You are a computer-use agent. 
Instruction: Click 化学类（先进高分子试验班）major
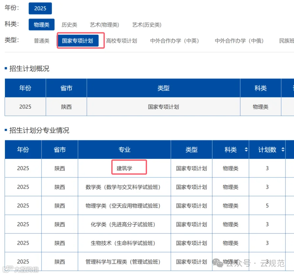pos(124,224)
